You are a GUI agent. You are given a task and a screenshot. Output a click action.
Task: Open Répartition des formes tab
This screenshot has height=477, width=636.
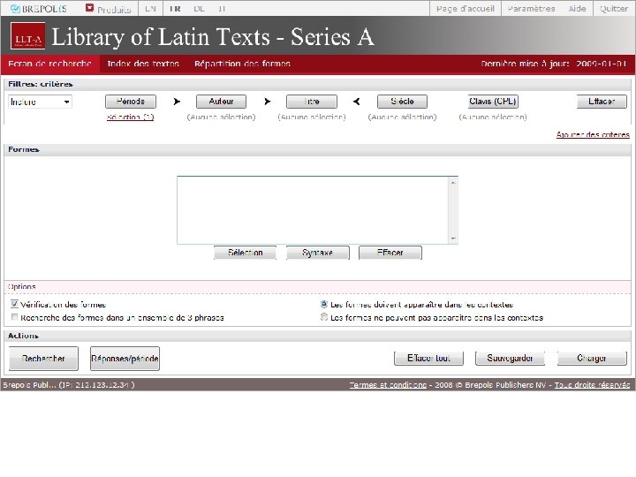242,64
